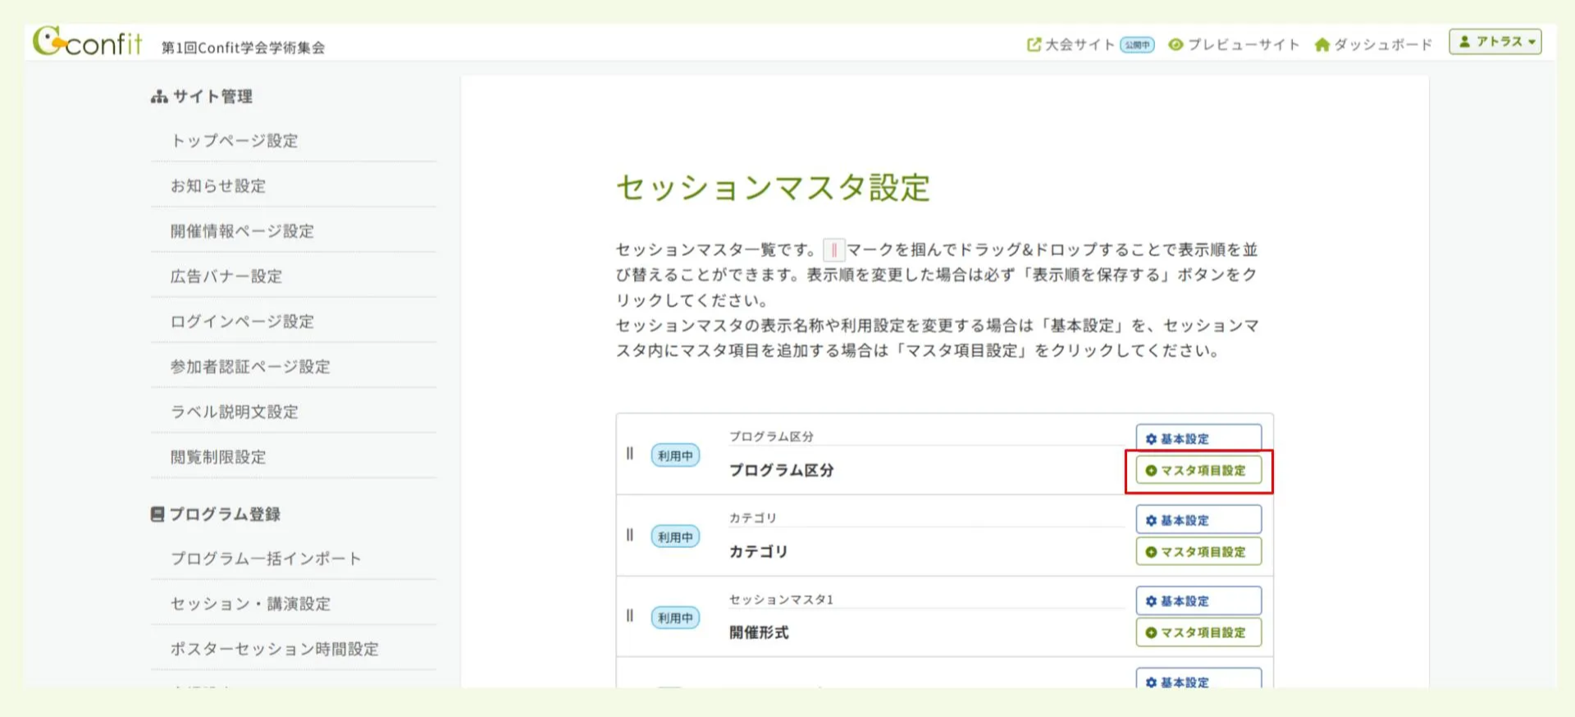
Task: Click 基本設定 button for プログラム区分
Action: [1198, 438]
